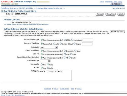Image resolution: width=127 pixels, height=96 pixels.
Task: Set Incremental to False
Action: tap(48, 65)
